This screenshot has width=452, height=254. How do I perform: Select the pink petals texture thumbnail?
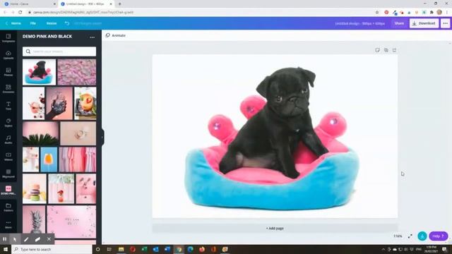(x=77, y=72)
